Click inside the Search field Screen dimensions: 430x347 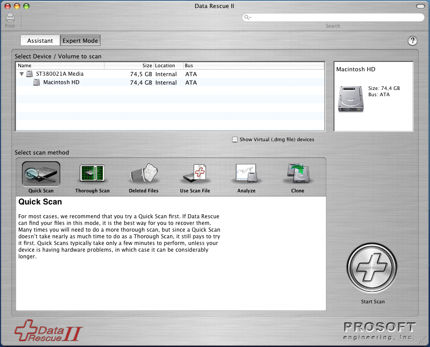coord(333,17)
